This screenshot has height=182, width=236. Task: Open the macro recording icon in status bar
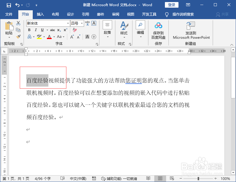click(x=94, y=178)
